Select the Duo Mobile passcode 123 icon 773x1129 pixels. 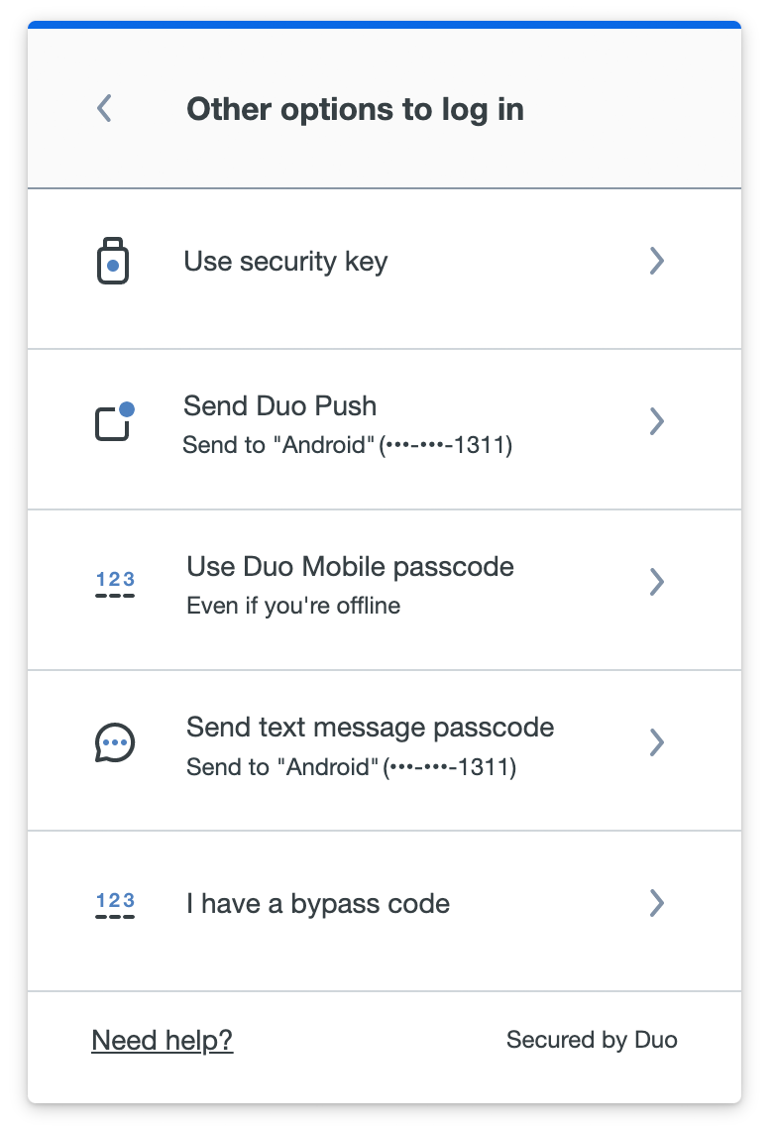(x=114, y=580)
